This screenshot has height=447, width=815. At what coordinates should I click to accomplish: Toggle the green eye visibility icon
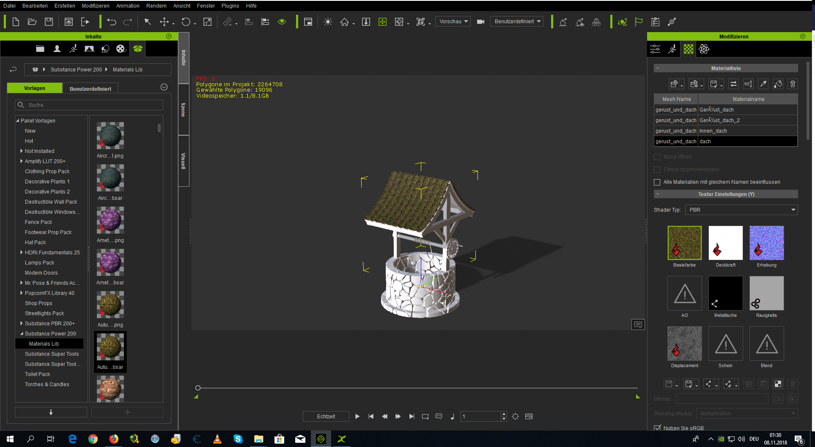click(282, 22)
